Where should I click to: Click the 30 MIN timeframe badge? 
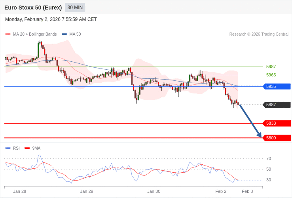coord(75,8)
